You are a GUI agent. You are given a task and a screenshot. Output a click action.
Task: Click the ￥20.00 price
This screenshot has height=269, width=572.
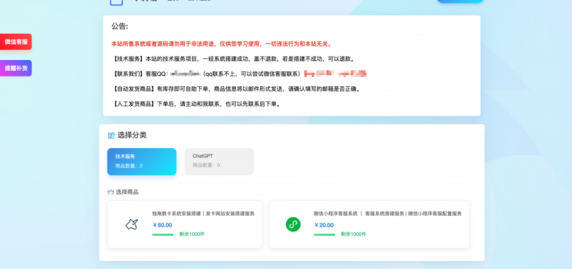(324, 225)
